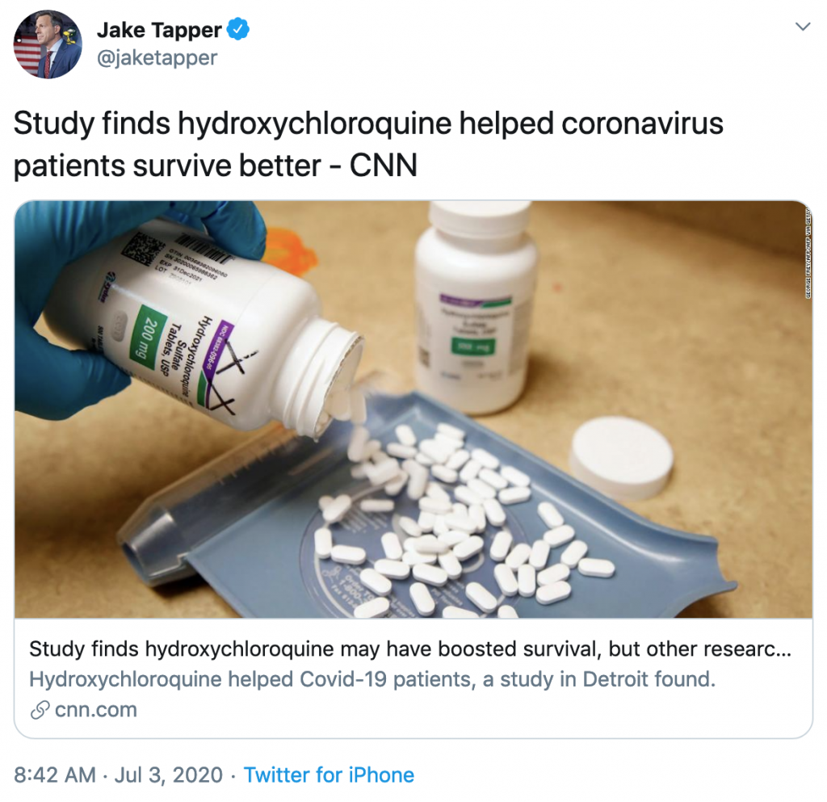The height and width of the screenshot is (802, 827).
Task: Click the word CNN in tweet text
Action: [384, 166]
